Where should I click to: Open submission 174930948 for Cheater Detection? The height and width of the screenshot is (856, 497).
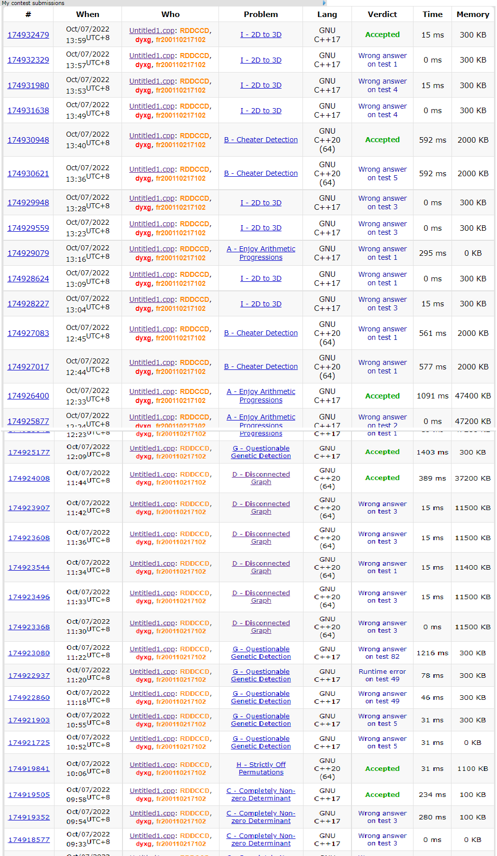click(28, 140)
